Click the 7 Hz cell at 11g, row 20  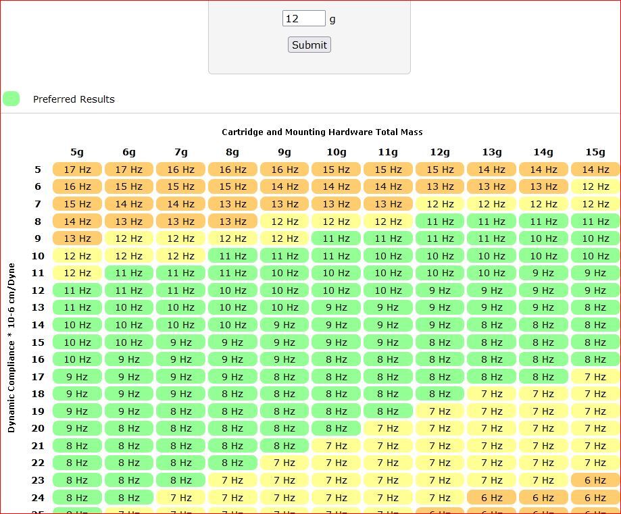[x=388, y=428]
